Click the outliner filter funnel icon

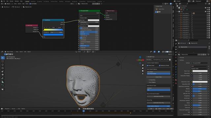tap(206, 4)
